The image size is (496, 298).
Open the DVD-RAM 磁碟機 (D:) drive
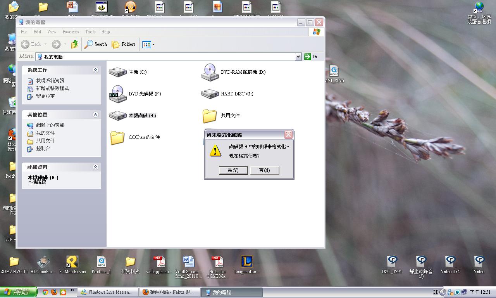click(x=210, y=72)
